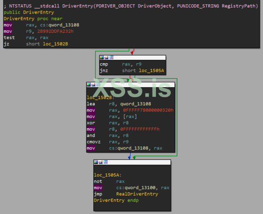Click loc_1502B operand in the jz instruction
Image resolution: width=263 pixels, height=214 pixels.
coord(56,44)
